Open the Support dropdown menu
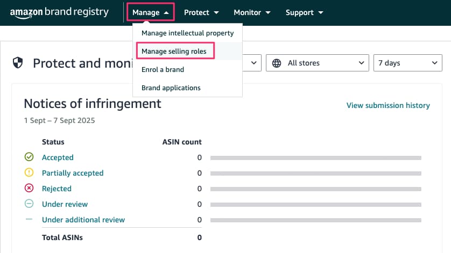Image resolution: width=451 pixels, height=253 pixels. 304,13
